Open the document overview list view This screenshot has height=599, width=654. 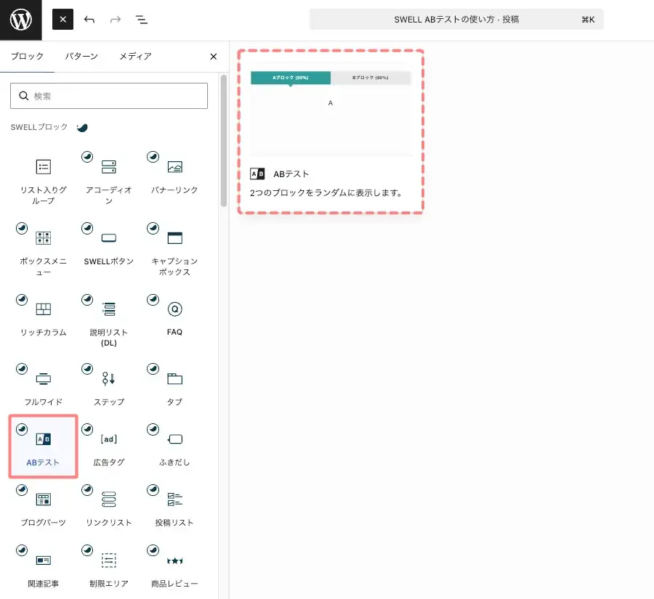142,19
